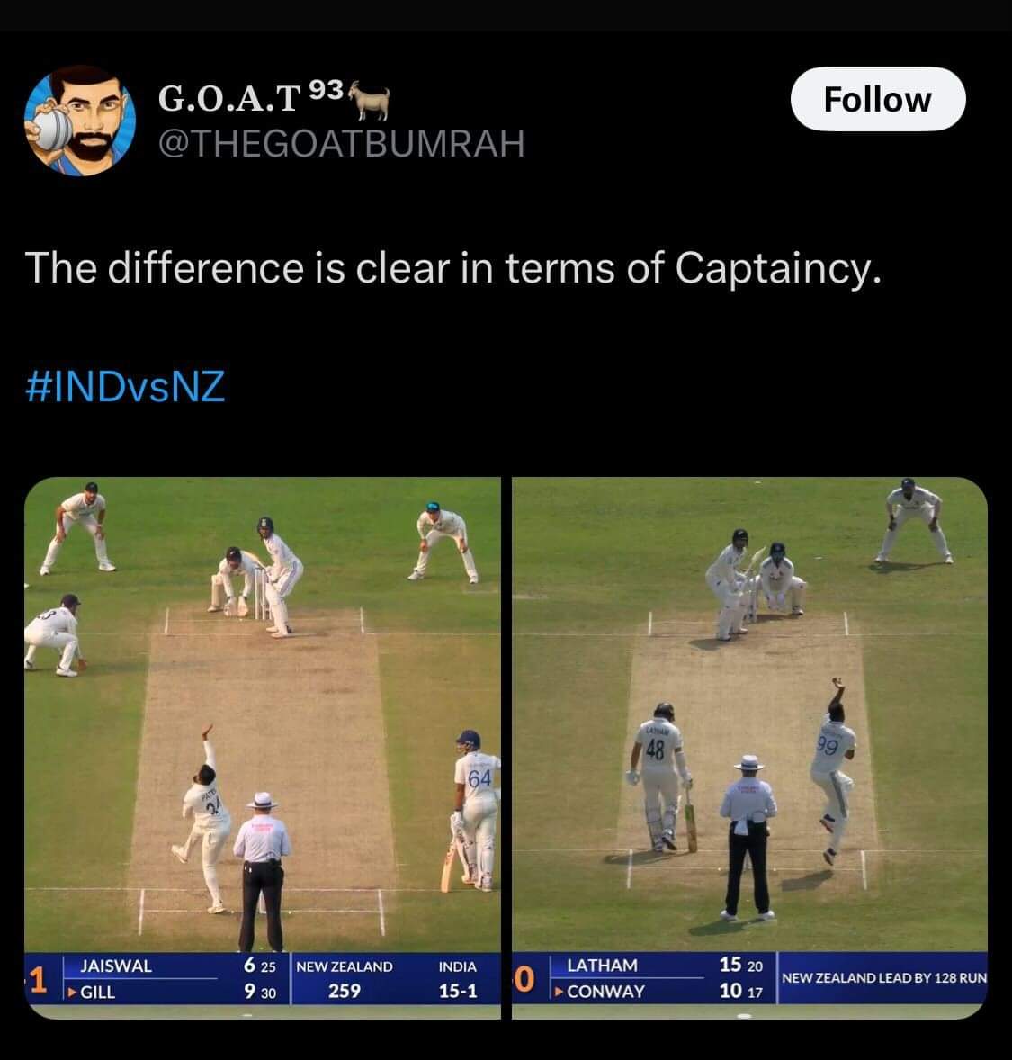Click the umpire in the left image
Viewport: 1012px width, 1060px height.
point(262,872)
